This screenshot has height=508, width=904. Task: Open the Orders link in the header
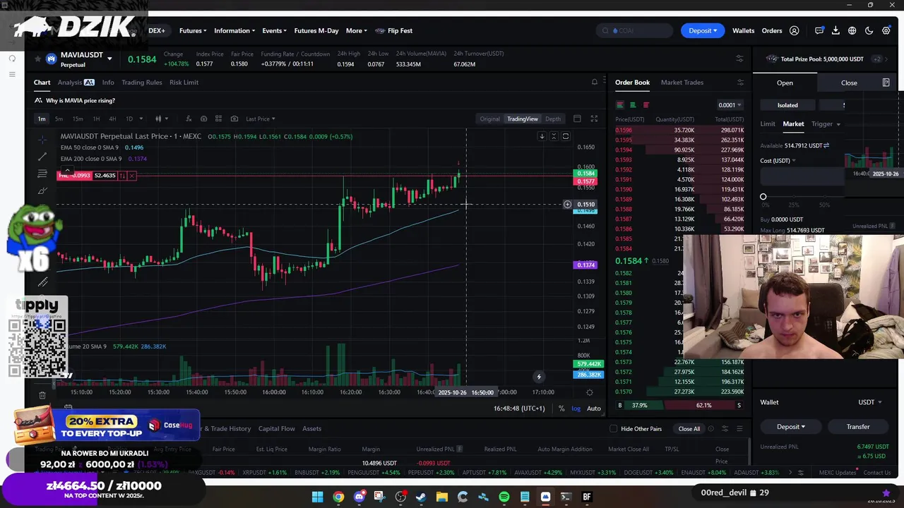(772, 31)
